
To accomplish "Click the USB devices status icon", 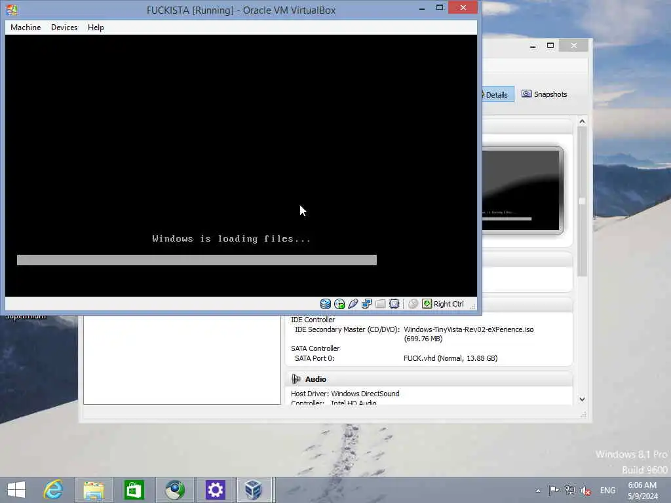I will pyautogui.click(x=353, y=304).
